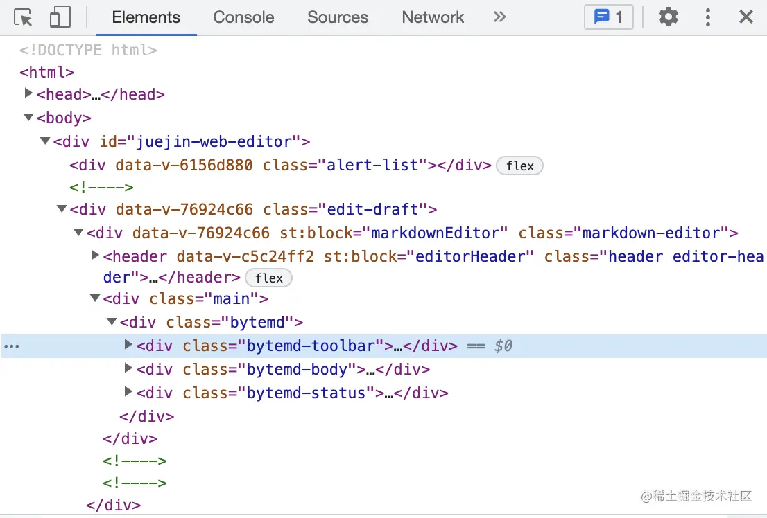Screen dimensions: 767x518
Task: Click the $0 console reference text
Action: click(x=503, y=346)
